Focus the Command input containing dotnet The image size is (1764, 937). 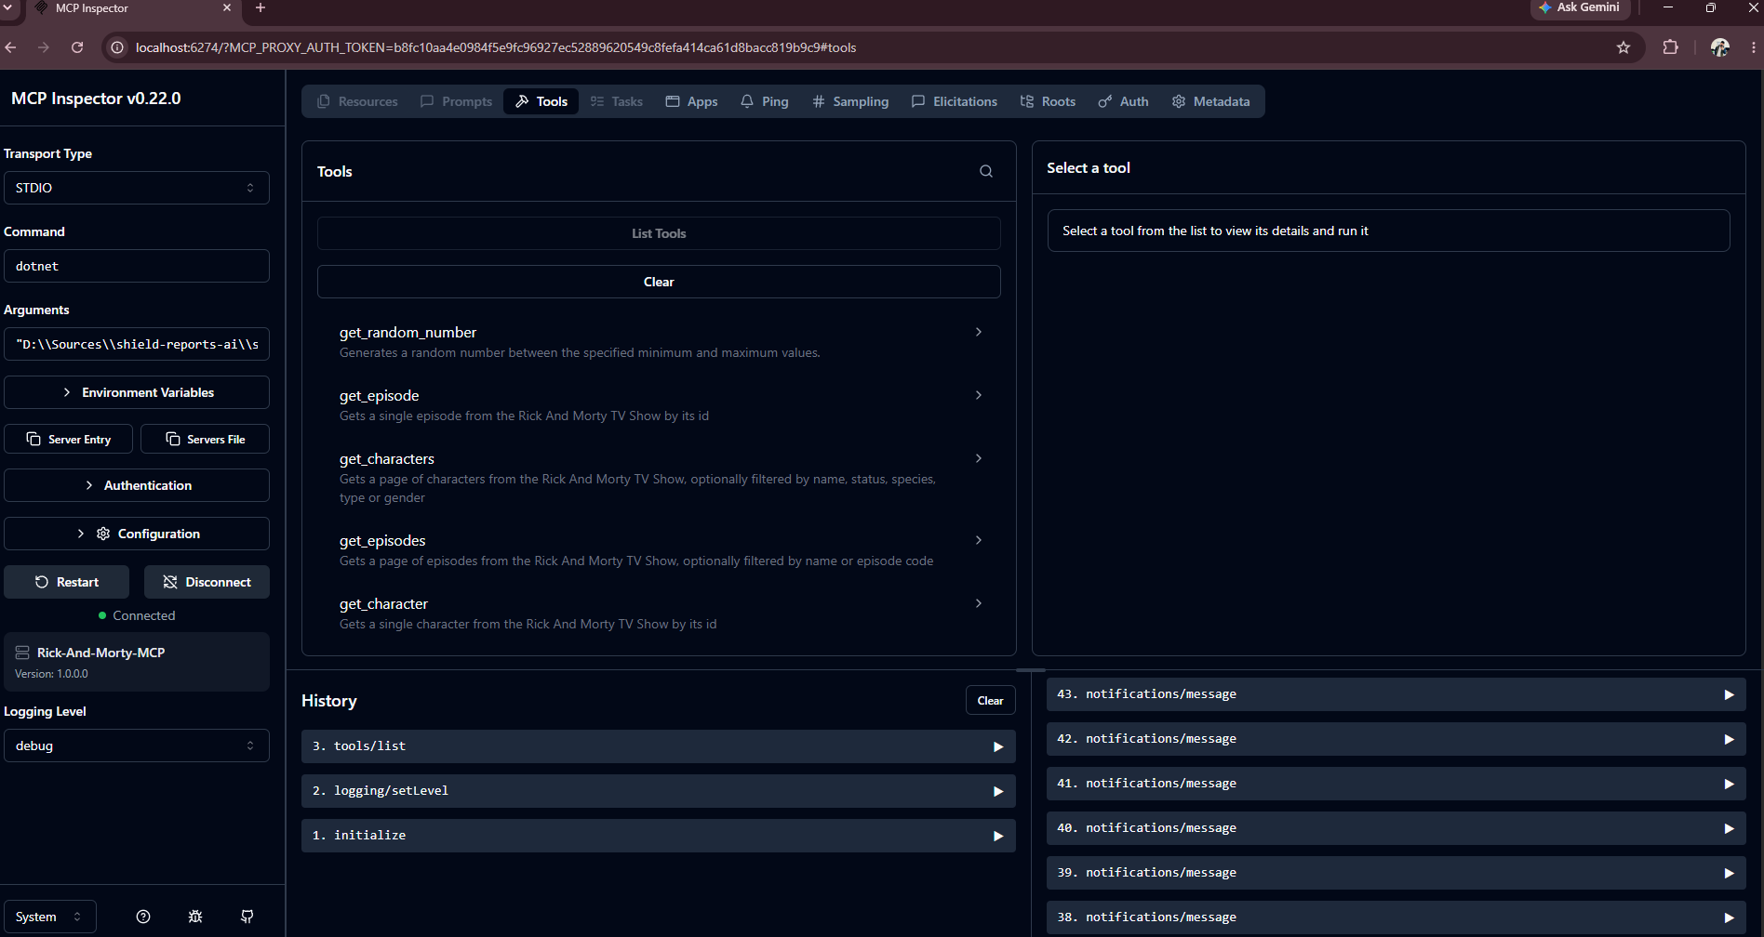coord(137,266)
